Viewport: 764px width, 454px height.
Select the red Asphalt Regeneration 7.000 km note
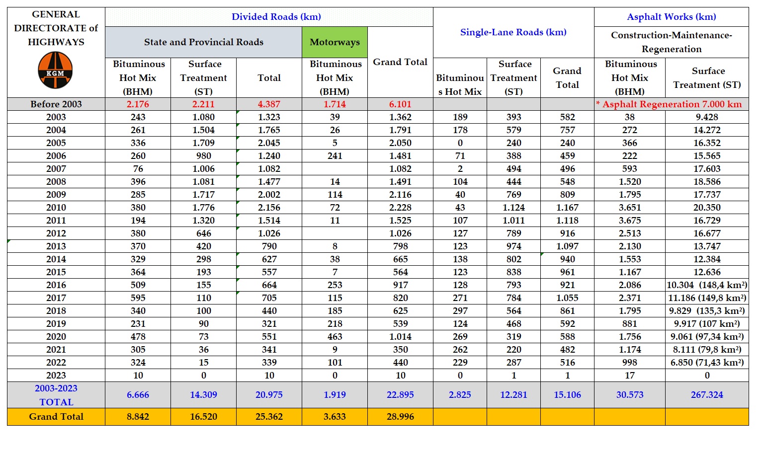point(671,104)
